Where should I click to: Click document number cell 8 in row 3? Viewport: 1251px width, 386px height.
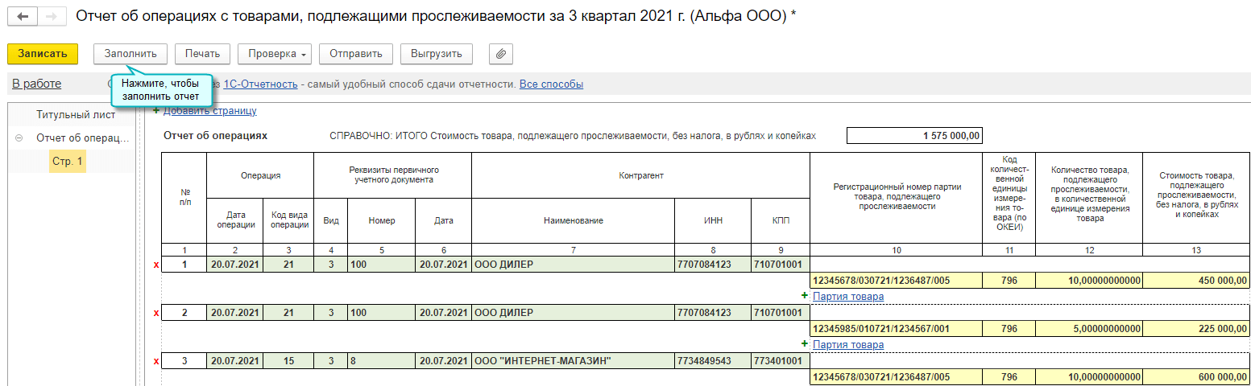point(381,361)
